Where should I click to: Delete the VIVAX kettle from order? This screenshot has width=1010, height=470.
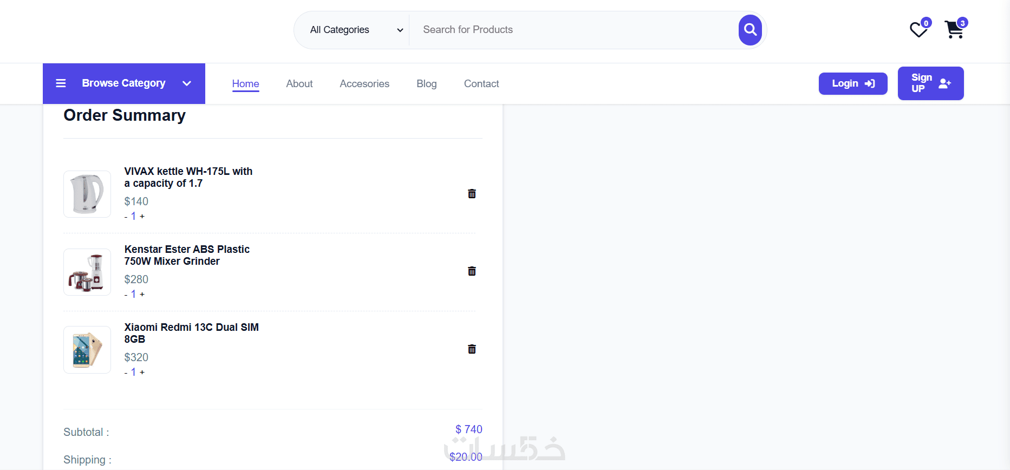pyautogui.click(x=472, y=194)
